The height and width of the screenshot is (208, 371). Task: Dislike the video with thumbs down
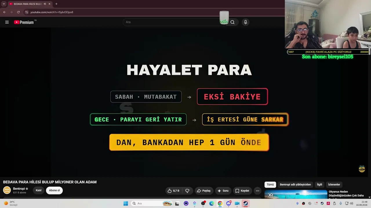(x=187, y=191)
